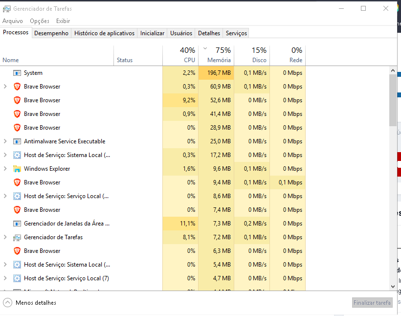The image size is (401, 316).
Task: Sort processes by CPU usage column
Action: [x=180, y=56]
